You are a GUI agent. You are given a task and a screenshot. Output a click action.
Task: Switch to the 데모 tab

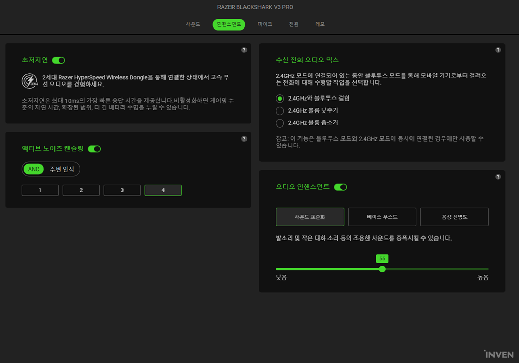320,24
